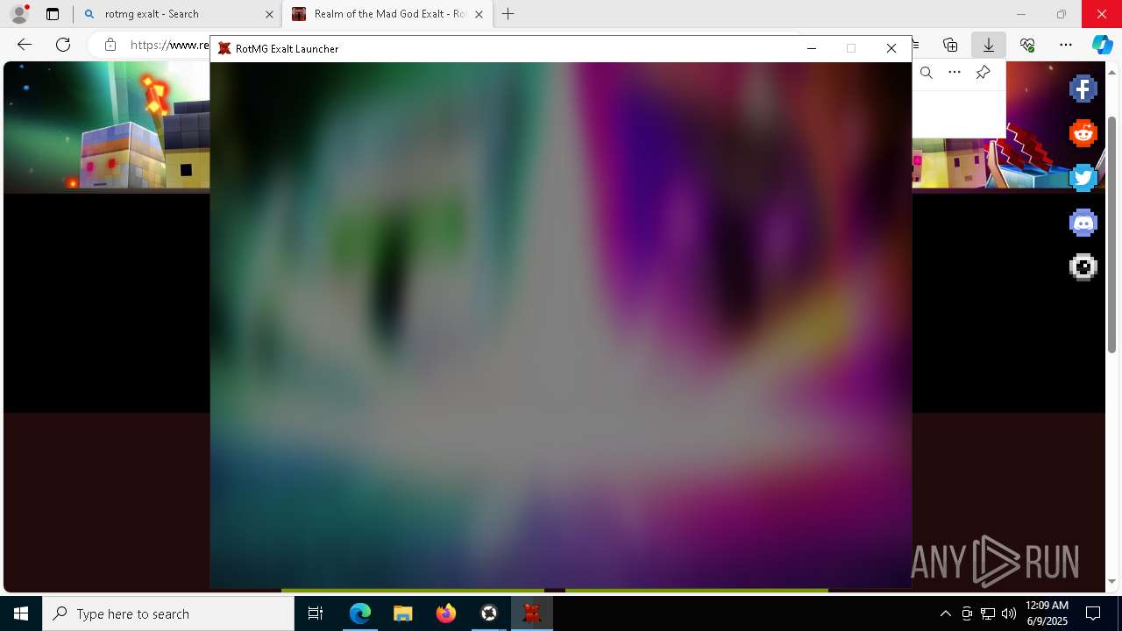Show hidden system tray icons

(945, 613)
